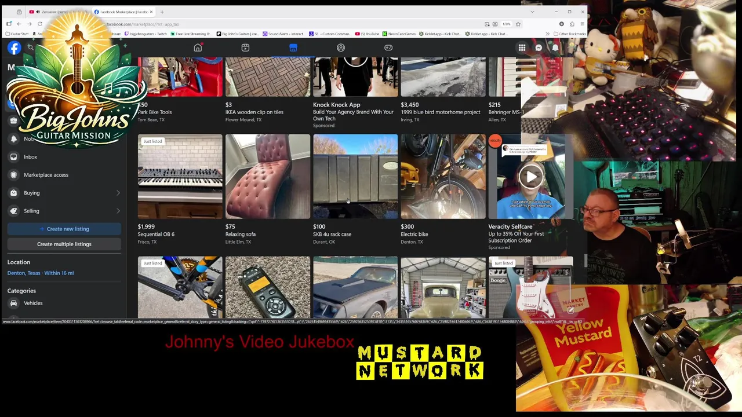Open Electric bike listing thumbnail
This screenshot has height=417, width=742.
tap(443, 177)
